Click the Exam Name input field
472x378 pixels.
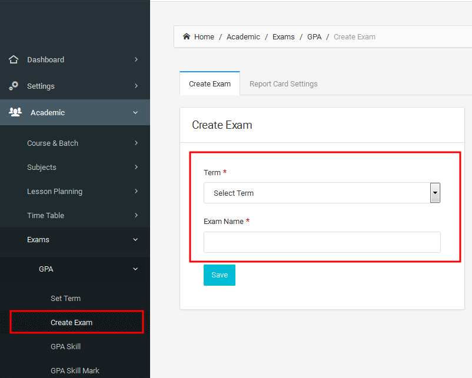pyautogui.click(x=322, y=242)
